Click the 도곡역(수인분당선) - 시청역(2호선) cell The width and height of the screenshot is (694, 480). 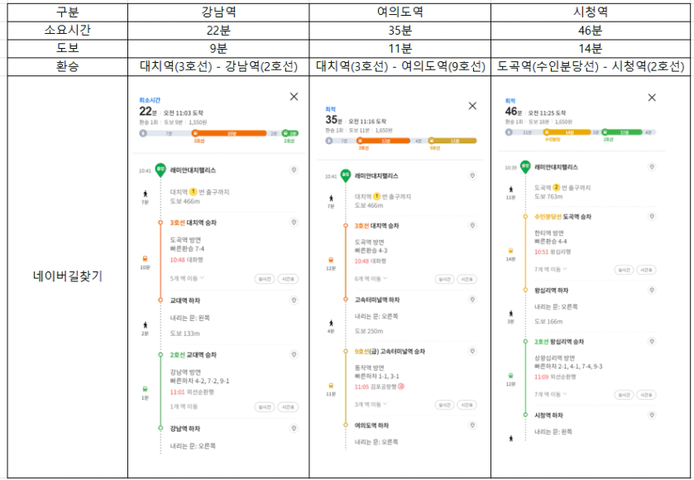click(591, 66)
